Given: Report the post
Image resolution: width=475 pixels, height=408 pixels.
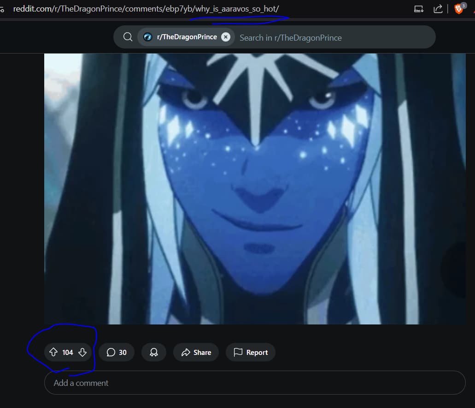Looking at the screenshot, I should tap(251, 352).
